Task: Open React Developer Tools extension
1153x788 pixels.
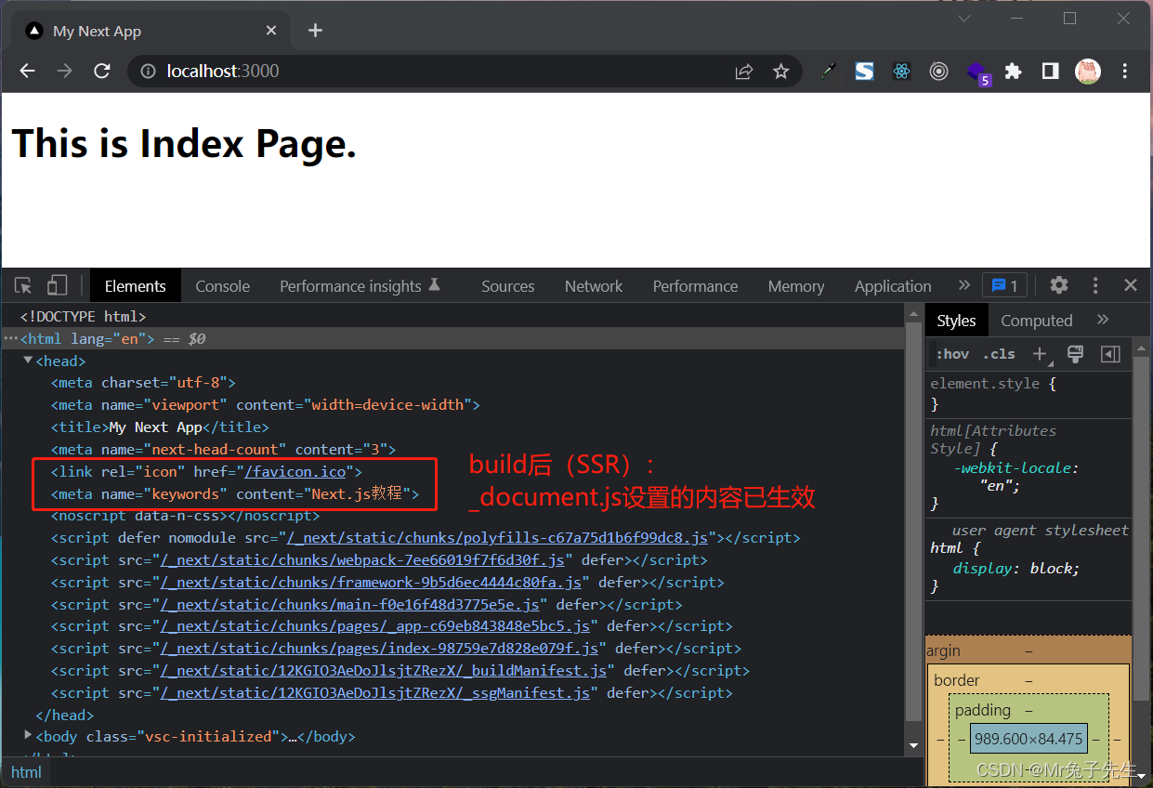Action: pos(901,72)
